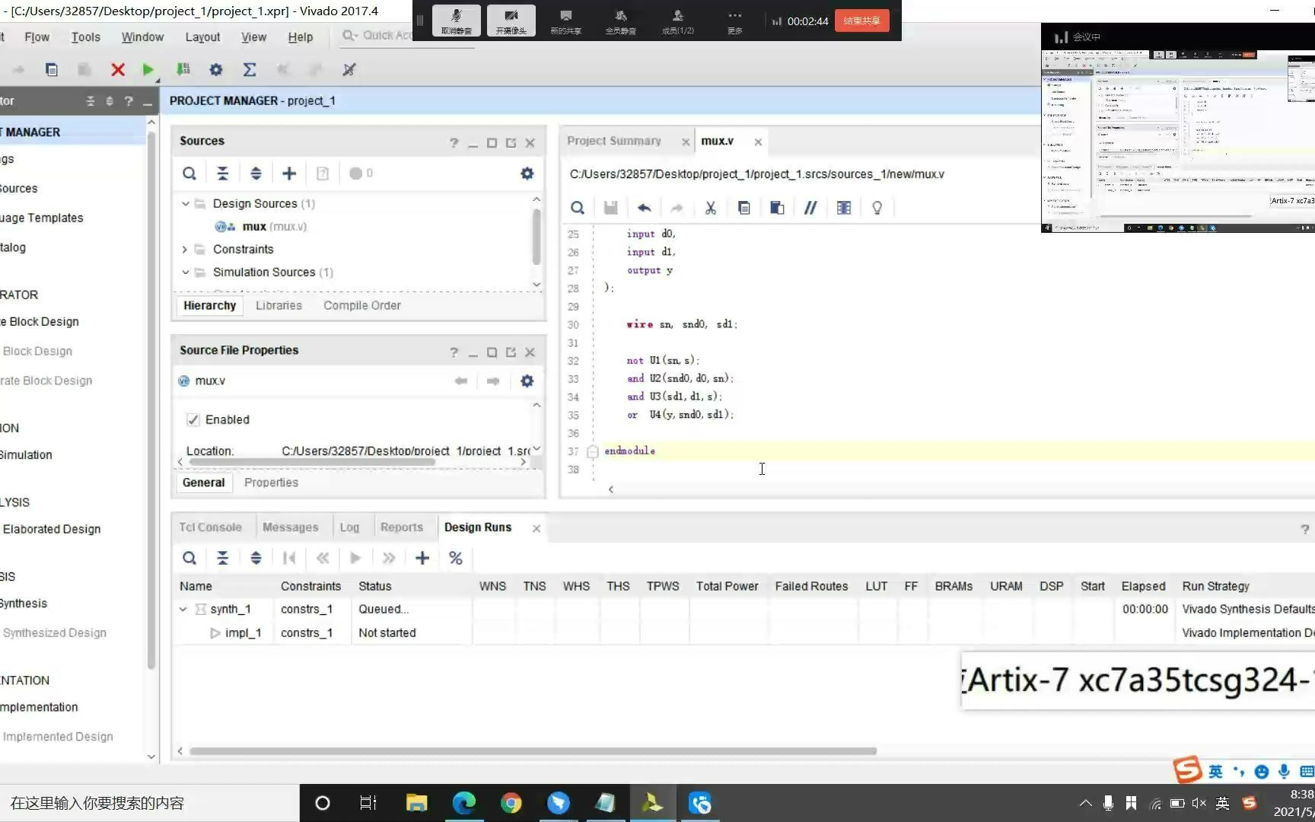Viewport: 1315px width, 822px height.
Task: Click the Sources panel vertical scrollbar
Action: click(537, 236)
